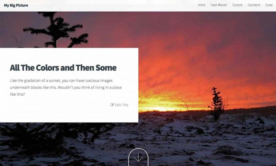
Task: Click the empty space in the top navigation bar
Action: 113,6
